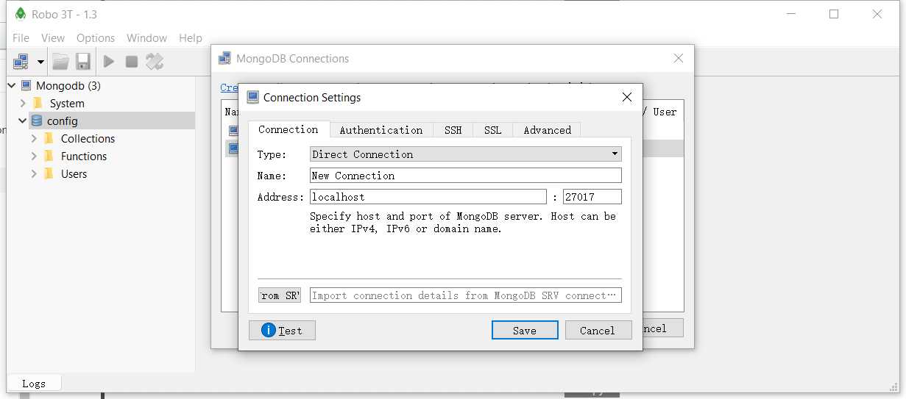Click the Collections folder icon
This screenshot has width=906, height=399.
click(x=49, y=138)
